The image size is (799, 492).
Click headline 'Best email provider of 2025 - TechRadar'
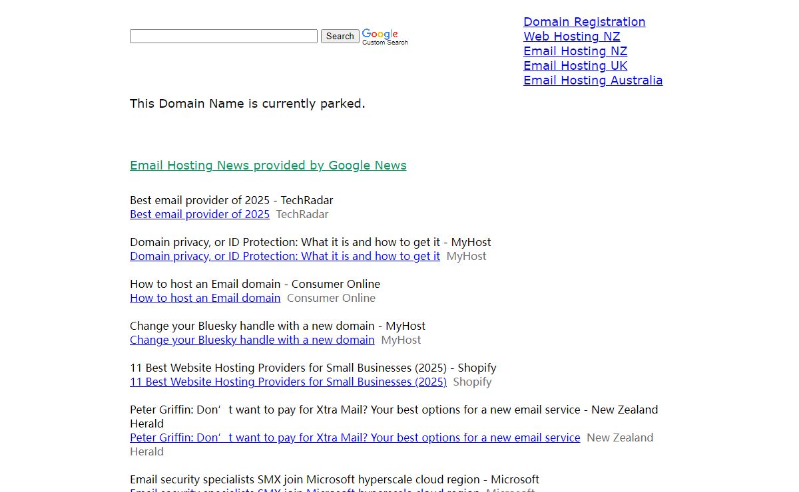coord(232,200)
